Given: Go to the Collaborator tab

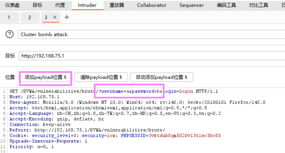Looking at the screenshot, I should point(152,5).
